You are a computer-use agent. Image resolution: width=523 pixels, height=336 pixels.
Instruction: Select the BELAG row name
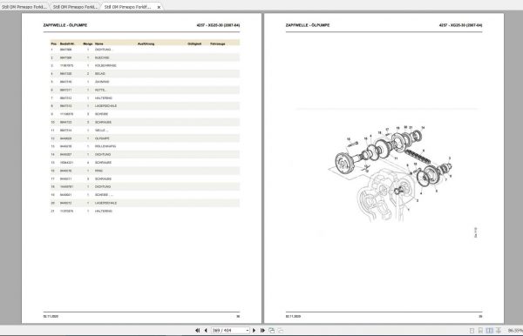tap(99, 74)
